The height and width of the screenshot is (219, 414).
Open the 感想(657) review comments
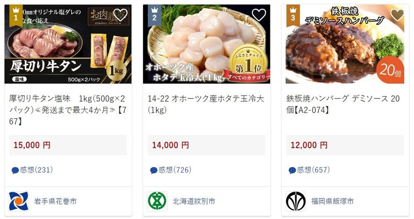click(x=309, y=170)
